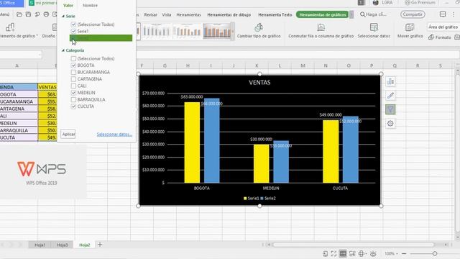Click the Serie2 legend entry
460x259 pixels.
(268, 199)
